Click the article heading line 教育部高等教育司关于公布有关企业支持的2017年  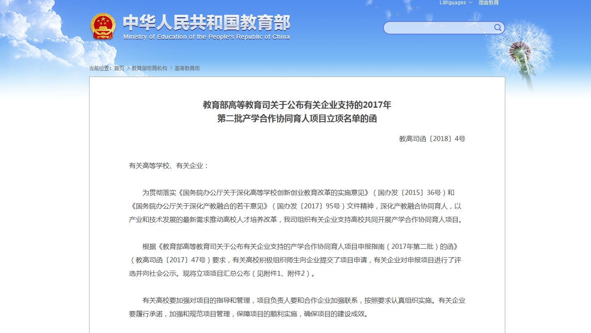(x=297, y=105)
